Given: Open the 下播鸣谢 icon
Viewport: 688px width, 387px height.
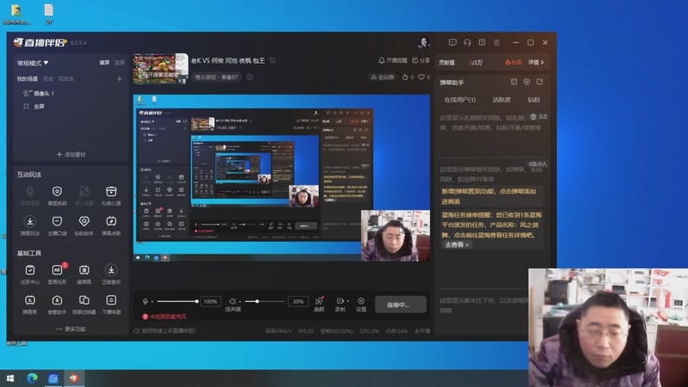Looking at the screenshot, I should coord(111,300).
